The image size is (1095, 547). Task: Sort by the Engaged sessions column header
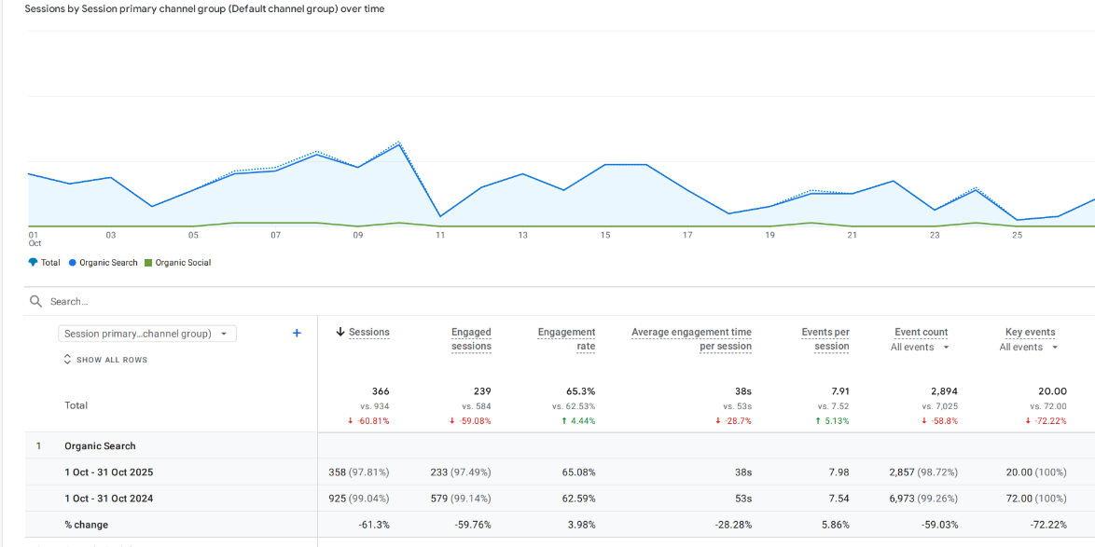click(471, 337)
